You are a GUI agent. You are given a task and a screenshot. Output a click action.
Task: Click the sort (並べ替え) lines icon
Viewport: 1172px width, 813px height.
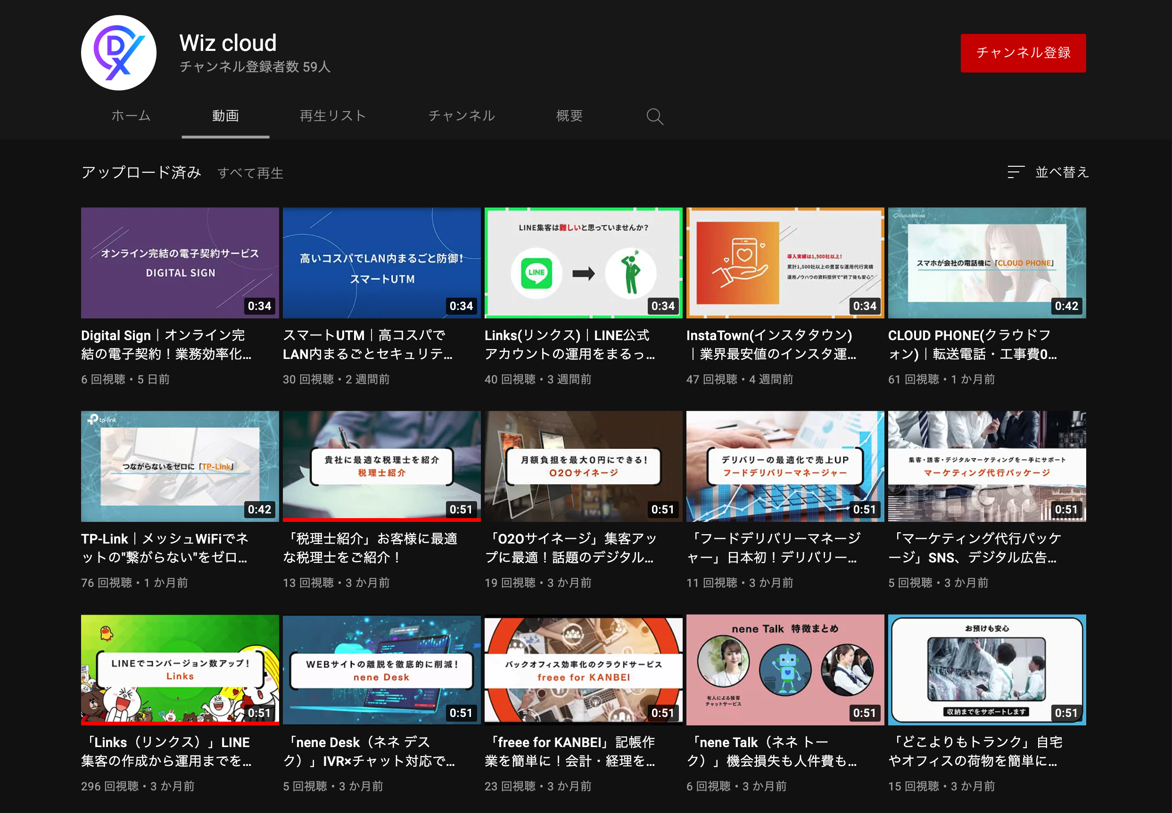pyautogui.click(x=1015, y=172)
